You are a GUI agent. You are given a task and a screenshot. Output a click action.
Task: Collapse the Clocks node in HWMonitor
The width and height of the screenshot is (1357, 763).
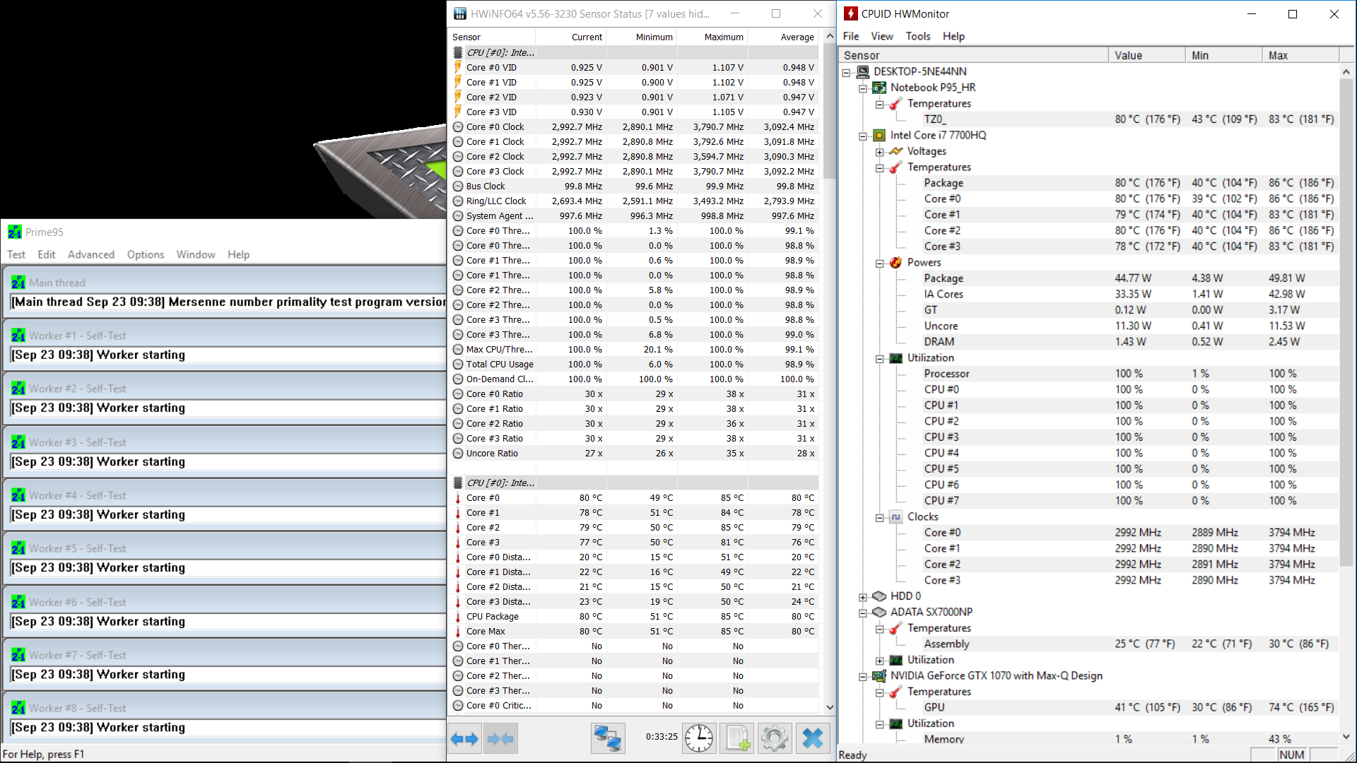click(x=880, y=517)
